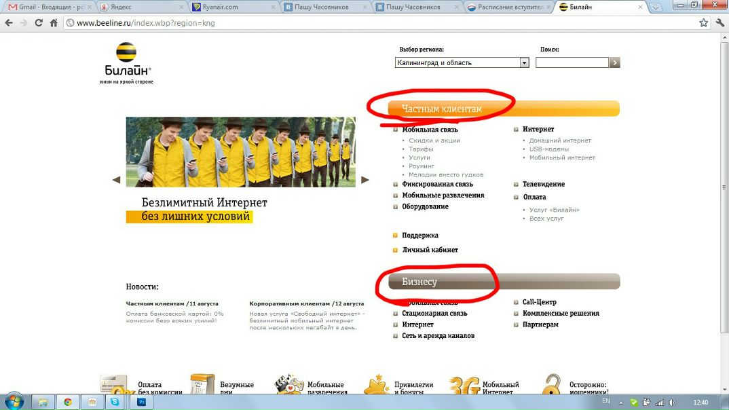Open Роуминг link
Screen dimensions: 729x410
422,166
